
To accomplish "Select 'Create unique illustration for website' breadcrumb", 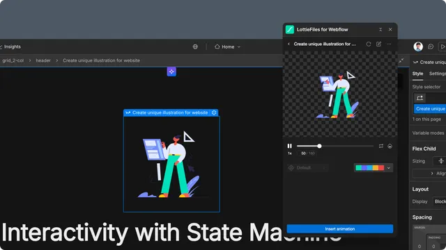I will coord(101,60).
